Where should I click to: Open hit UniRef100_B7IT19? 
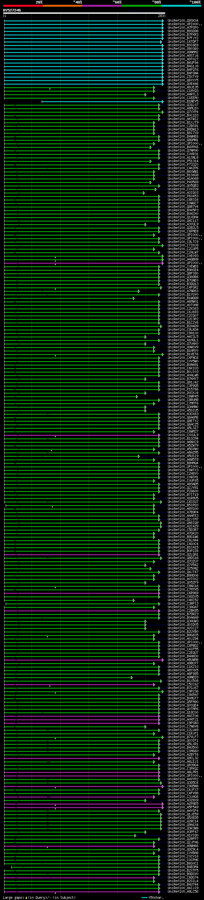pyautogui.click(x=183, y=495)
